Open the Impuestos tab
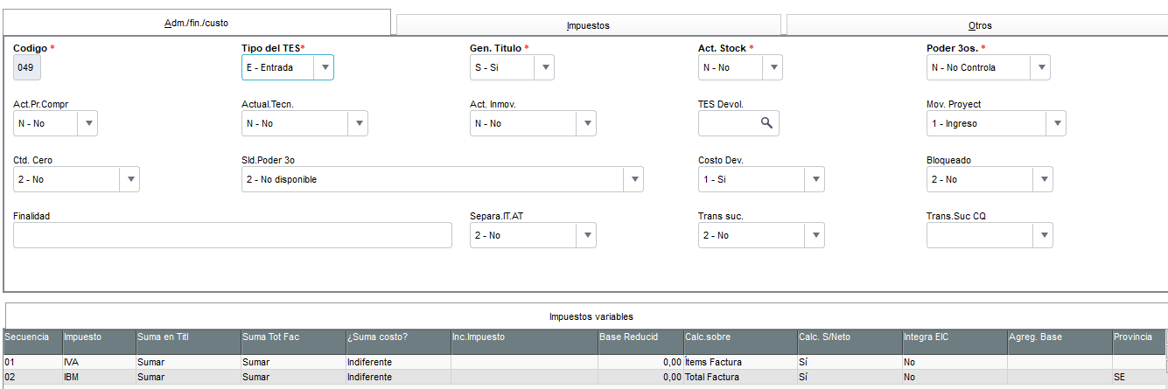1168x389 pixels. click(x=588, y=25)
